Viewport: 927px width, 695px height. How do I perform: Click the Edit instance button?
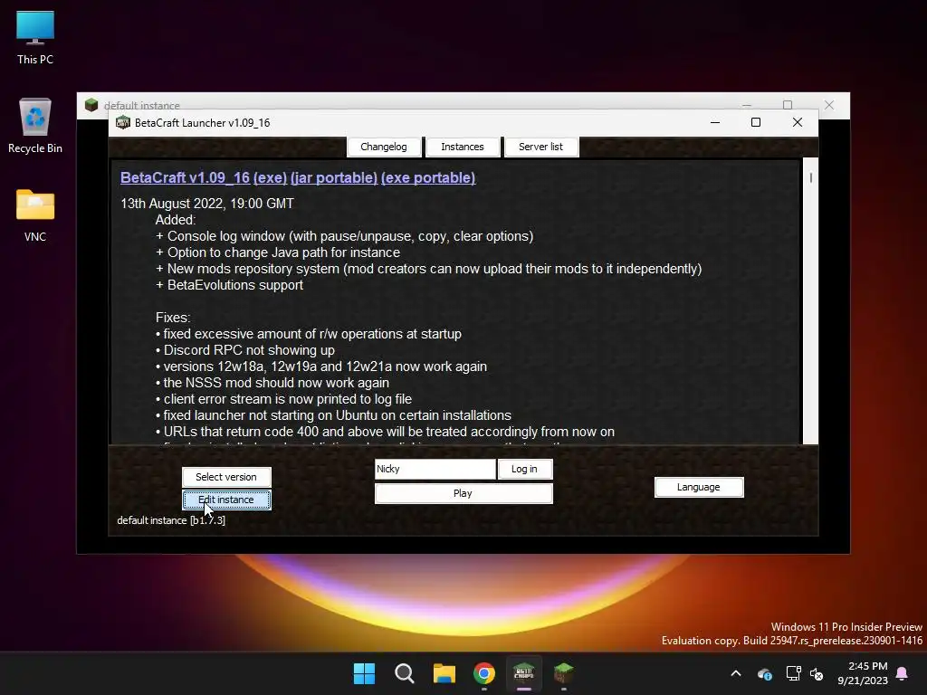(x=226, y=500)
